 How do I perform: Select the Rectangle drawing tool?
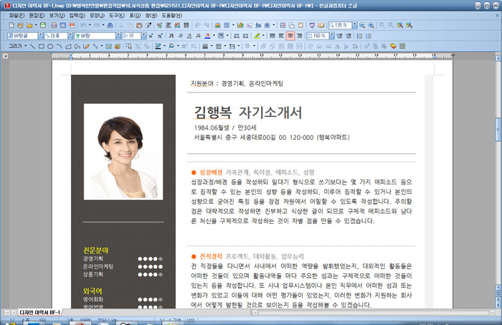42,46
